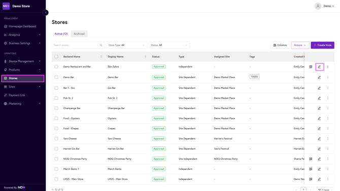The height and width of the screenshot is (191, 340).
Task: Sort by Backend Name column
Action: pos(101,57)
